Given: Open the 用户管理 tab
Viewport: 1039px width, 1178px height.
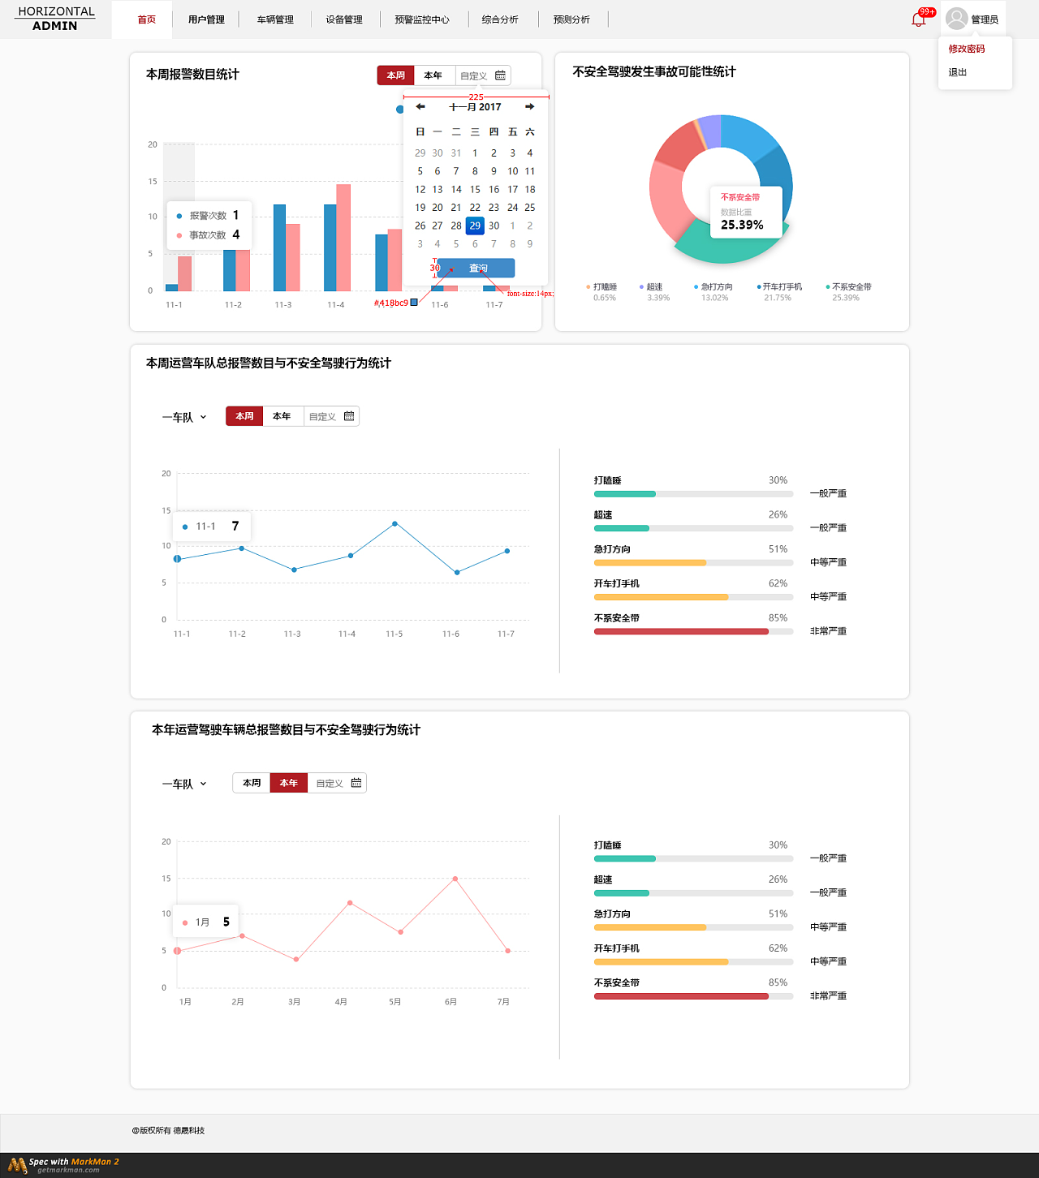Looking at the screenshot, I should coord(206,19).
